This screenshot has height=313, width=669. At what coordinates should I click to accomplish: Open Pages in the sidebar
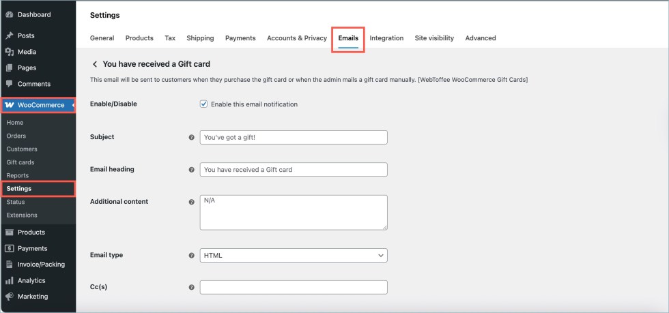[x=27, y=68]
